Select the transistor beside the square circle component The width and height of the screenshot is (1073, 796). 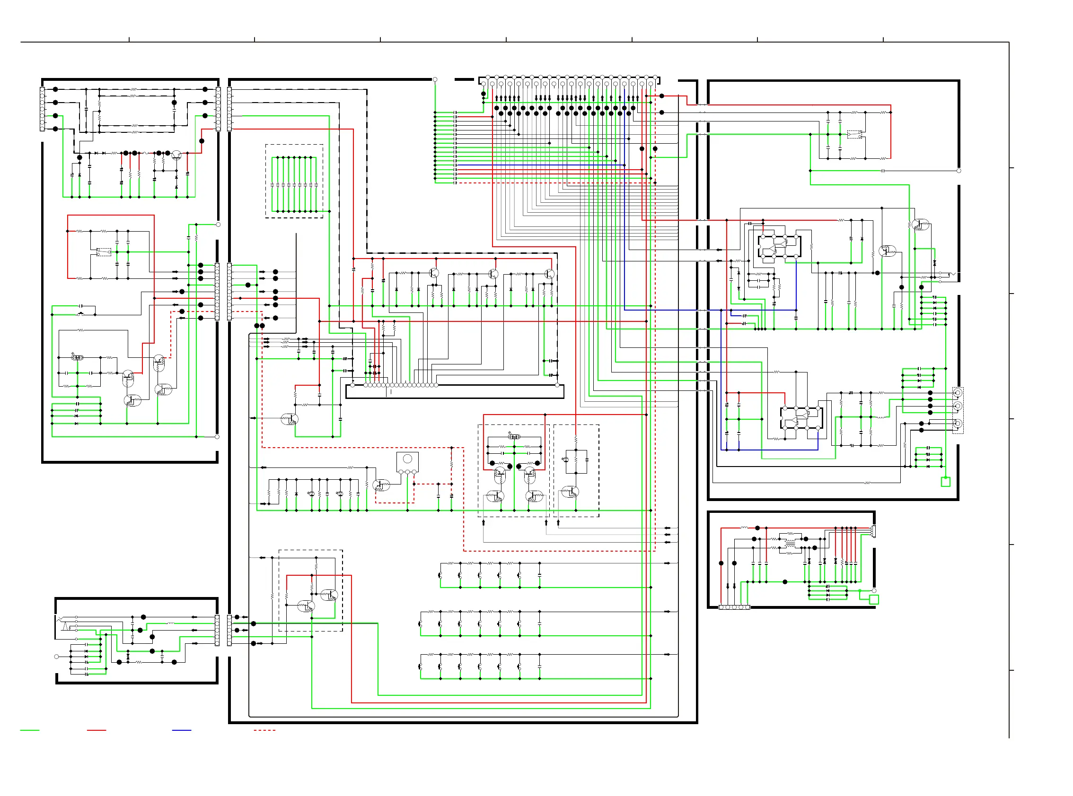(381, 485)
